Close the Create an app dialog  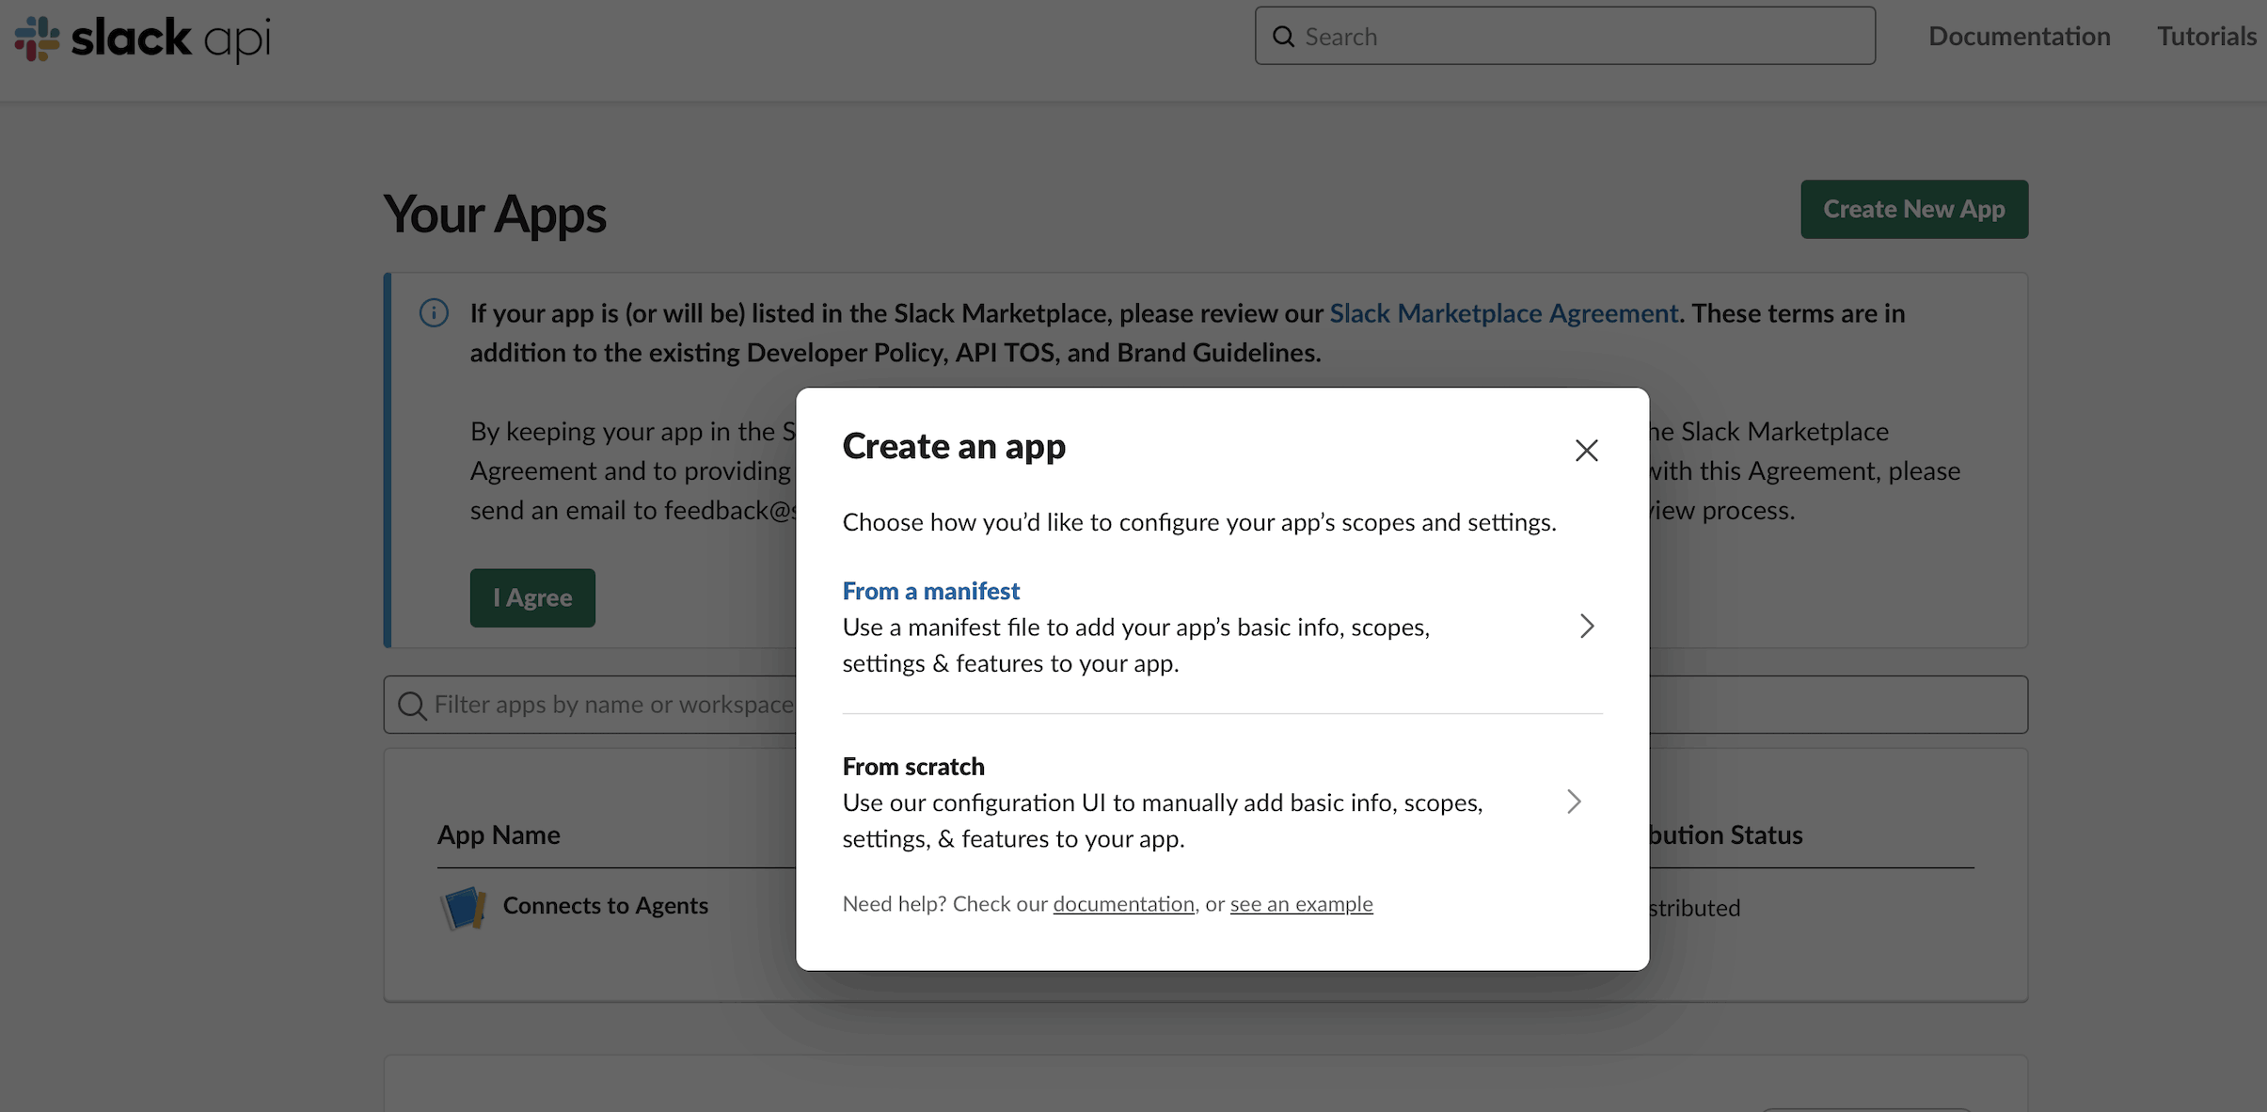click(1586, 450)
